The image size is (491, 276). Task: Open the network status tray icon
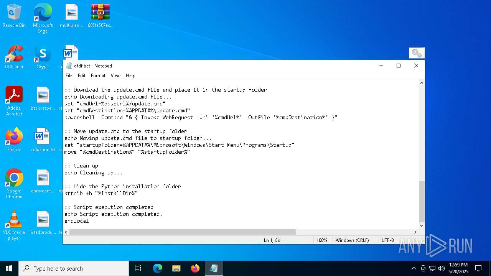[432, 268]
